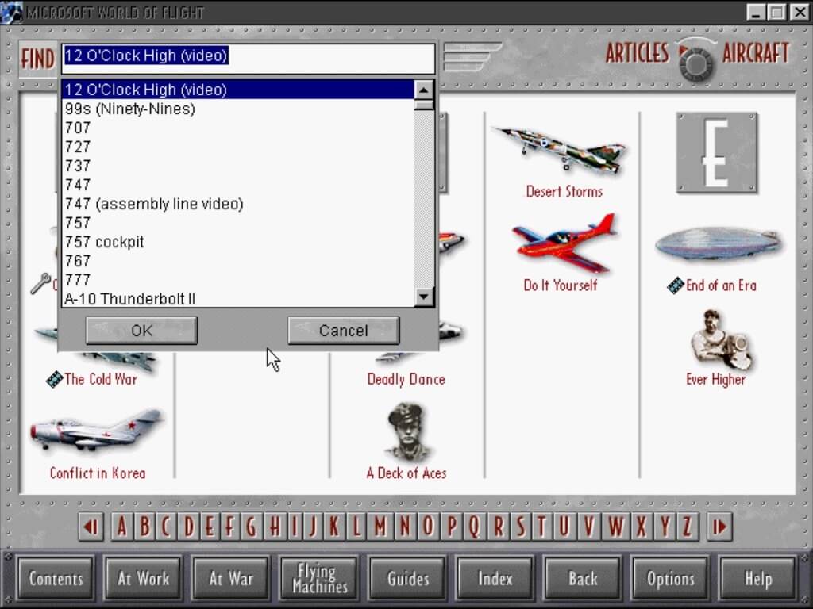
Task: Select letter B in alphabet bar
Action: tap(144, 527)
